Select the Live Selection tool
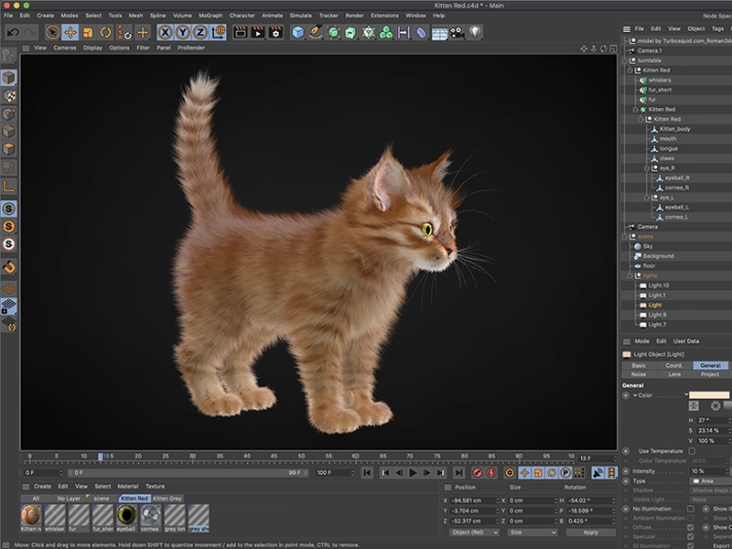 click(x=53, y=32)
